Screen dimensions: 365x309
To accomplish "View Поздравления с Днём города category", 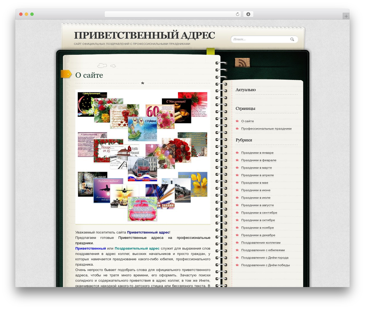I will point(265,258).
